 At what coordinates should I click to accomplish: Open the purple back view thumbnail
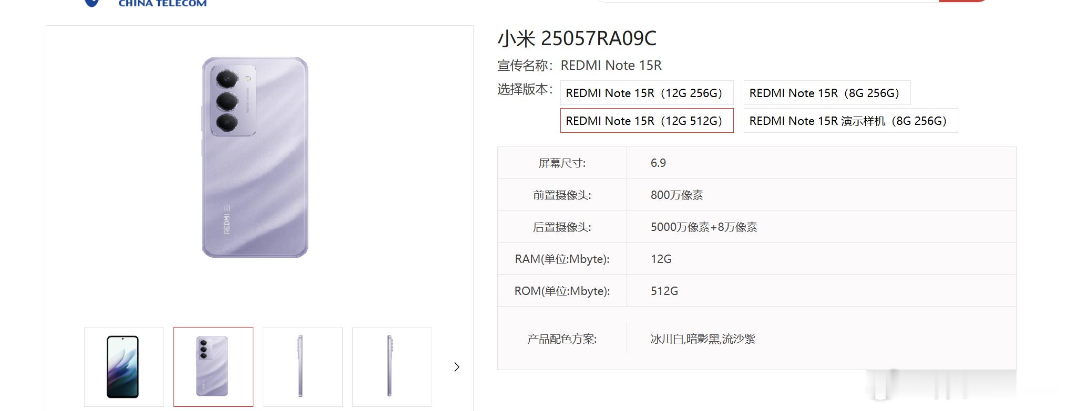(x=213, y=367)
